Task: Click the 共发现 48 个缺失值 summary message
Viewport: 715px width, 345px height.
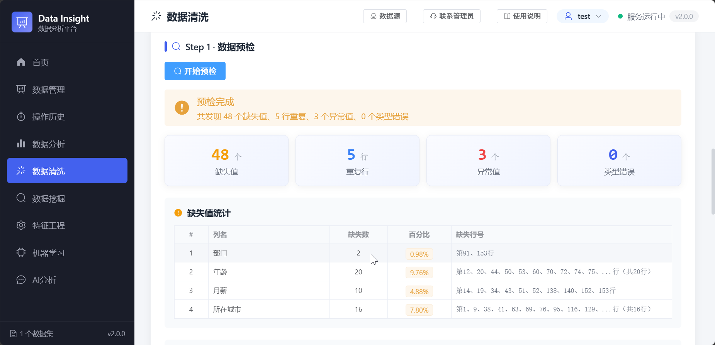Action: click(x=302, y=117)
